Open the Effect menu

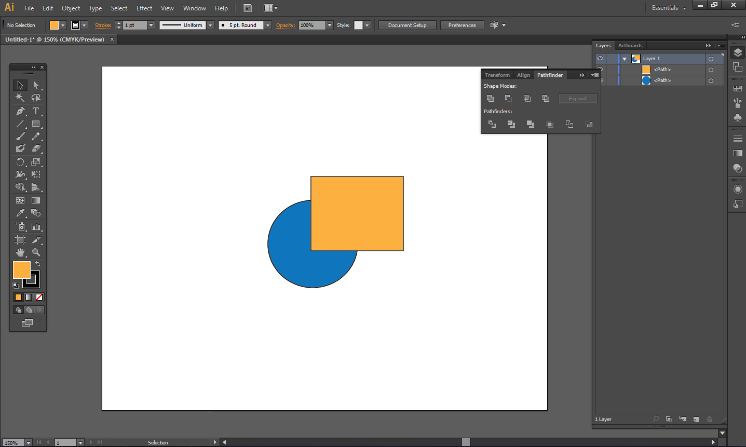click(x=144, y=8)
